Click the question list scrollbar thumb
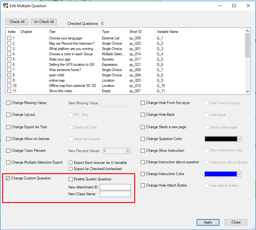 247,46
